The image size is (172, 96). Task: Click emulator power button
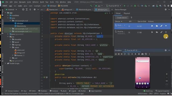pos(116,54)
